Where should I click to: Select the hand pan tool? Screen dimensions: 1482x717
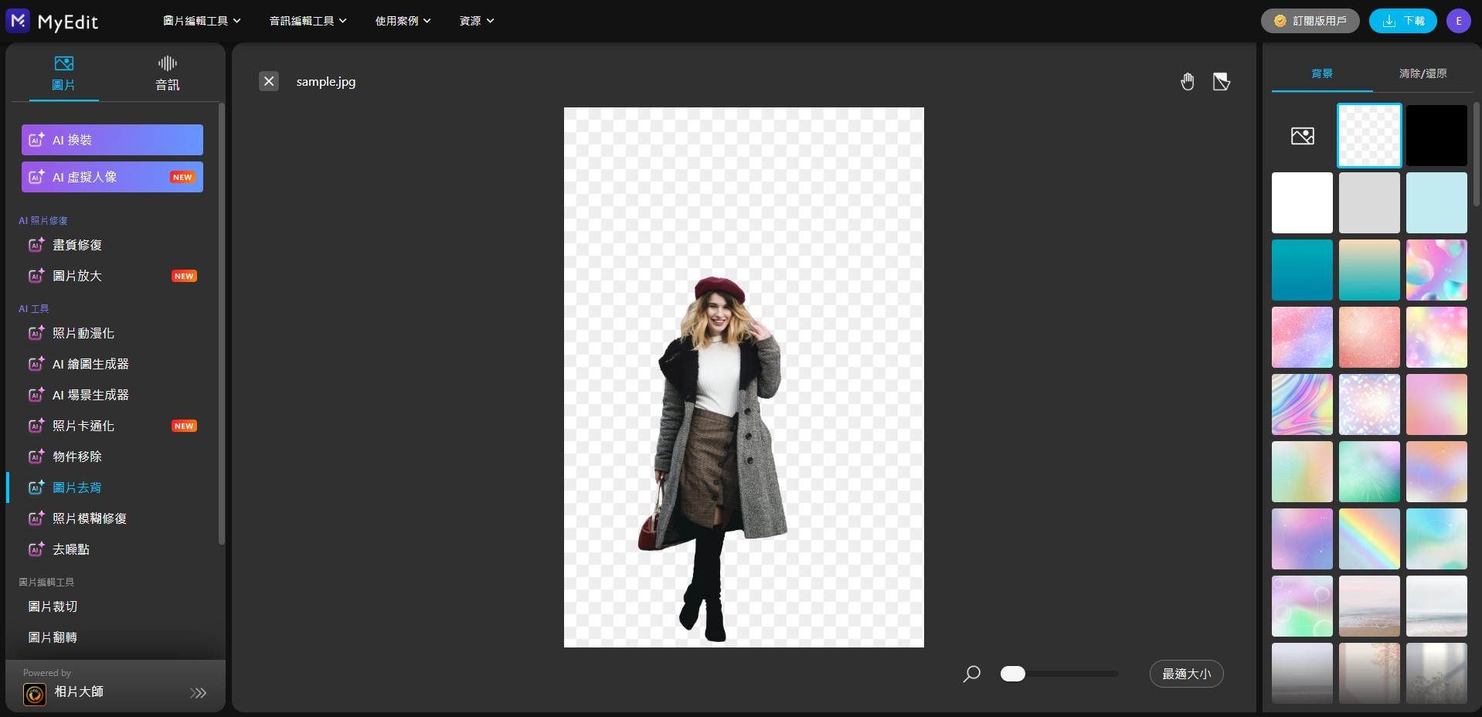click(x=1187, y=81)
